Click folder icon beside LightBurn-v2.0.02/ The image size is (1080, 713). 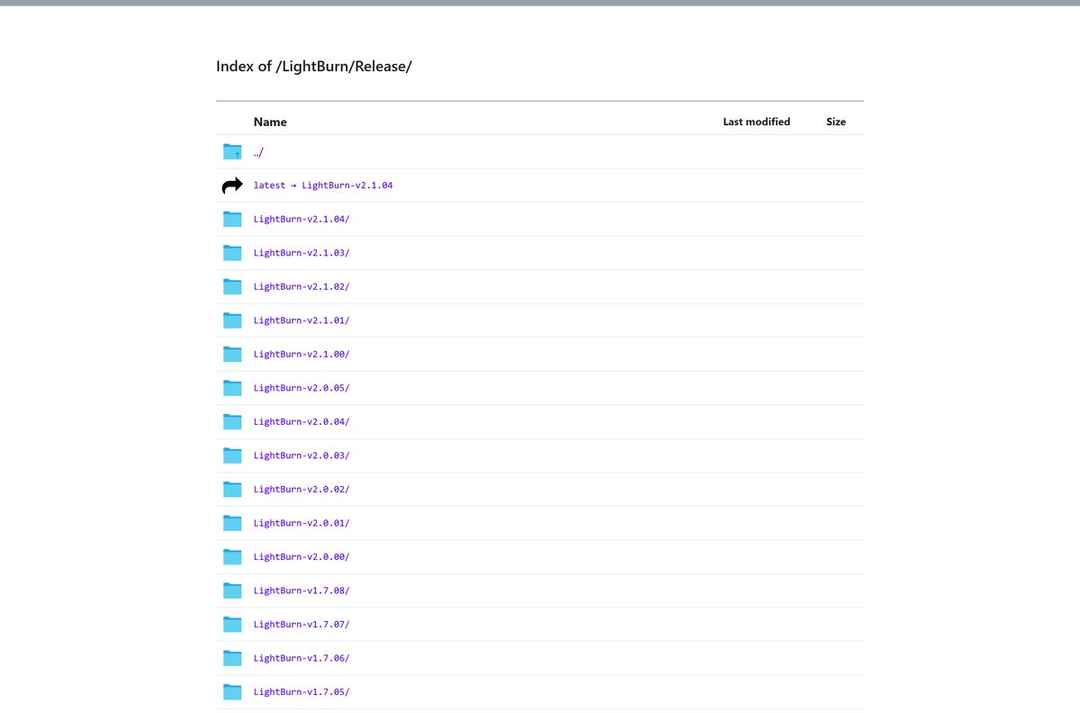(232, 489)
